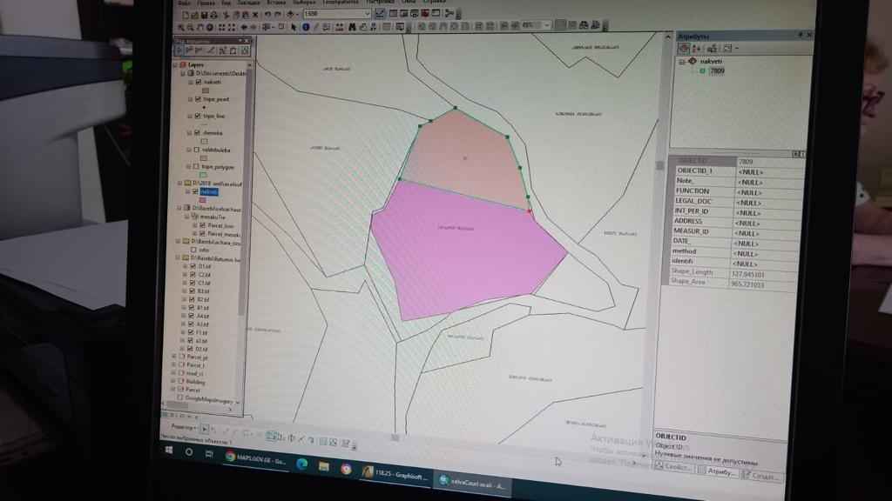
Task: Collapse the nakveti node in Attributes tree
Action: click(682, 62)
